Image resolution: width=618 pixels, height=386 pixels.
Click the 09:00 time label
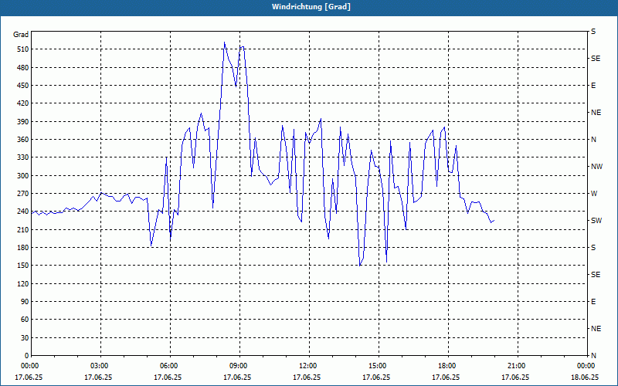(239, 365)
